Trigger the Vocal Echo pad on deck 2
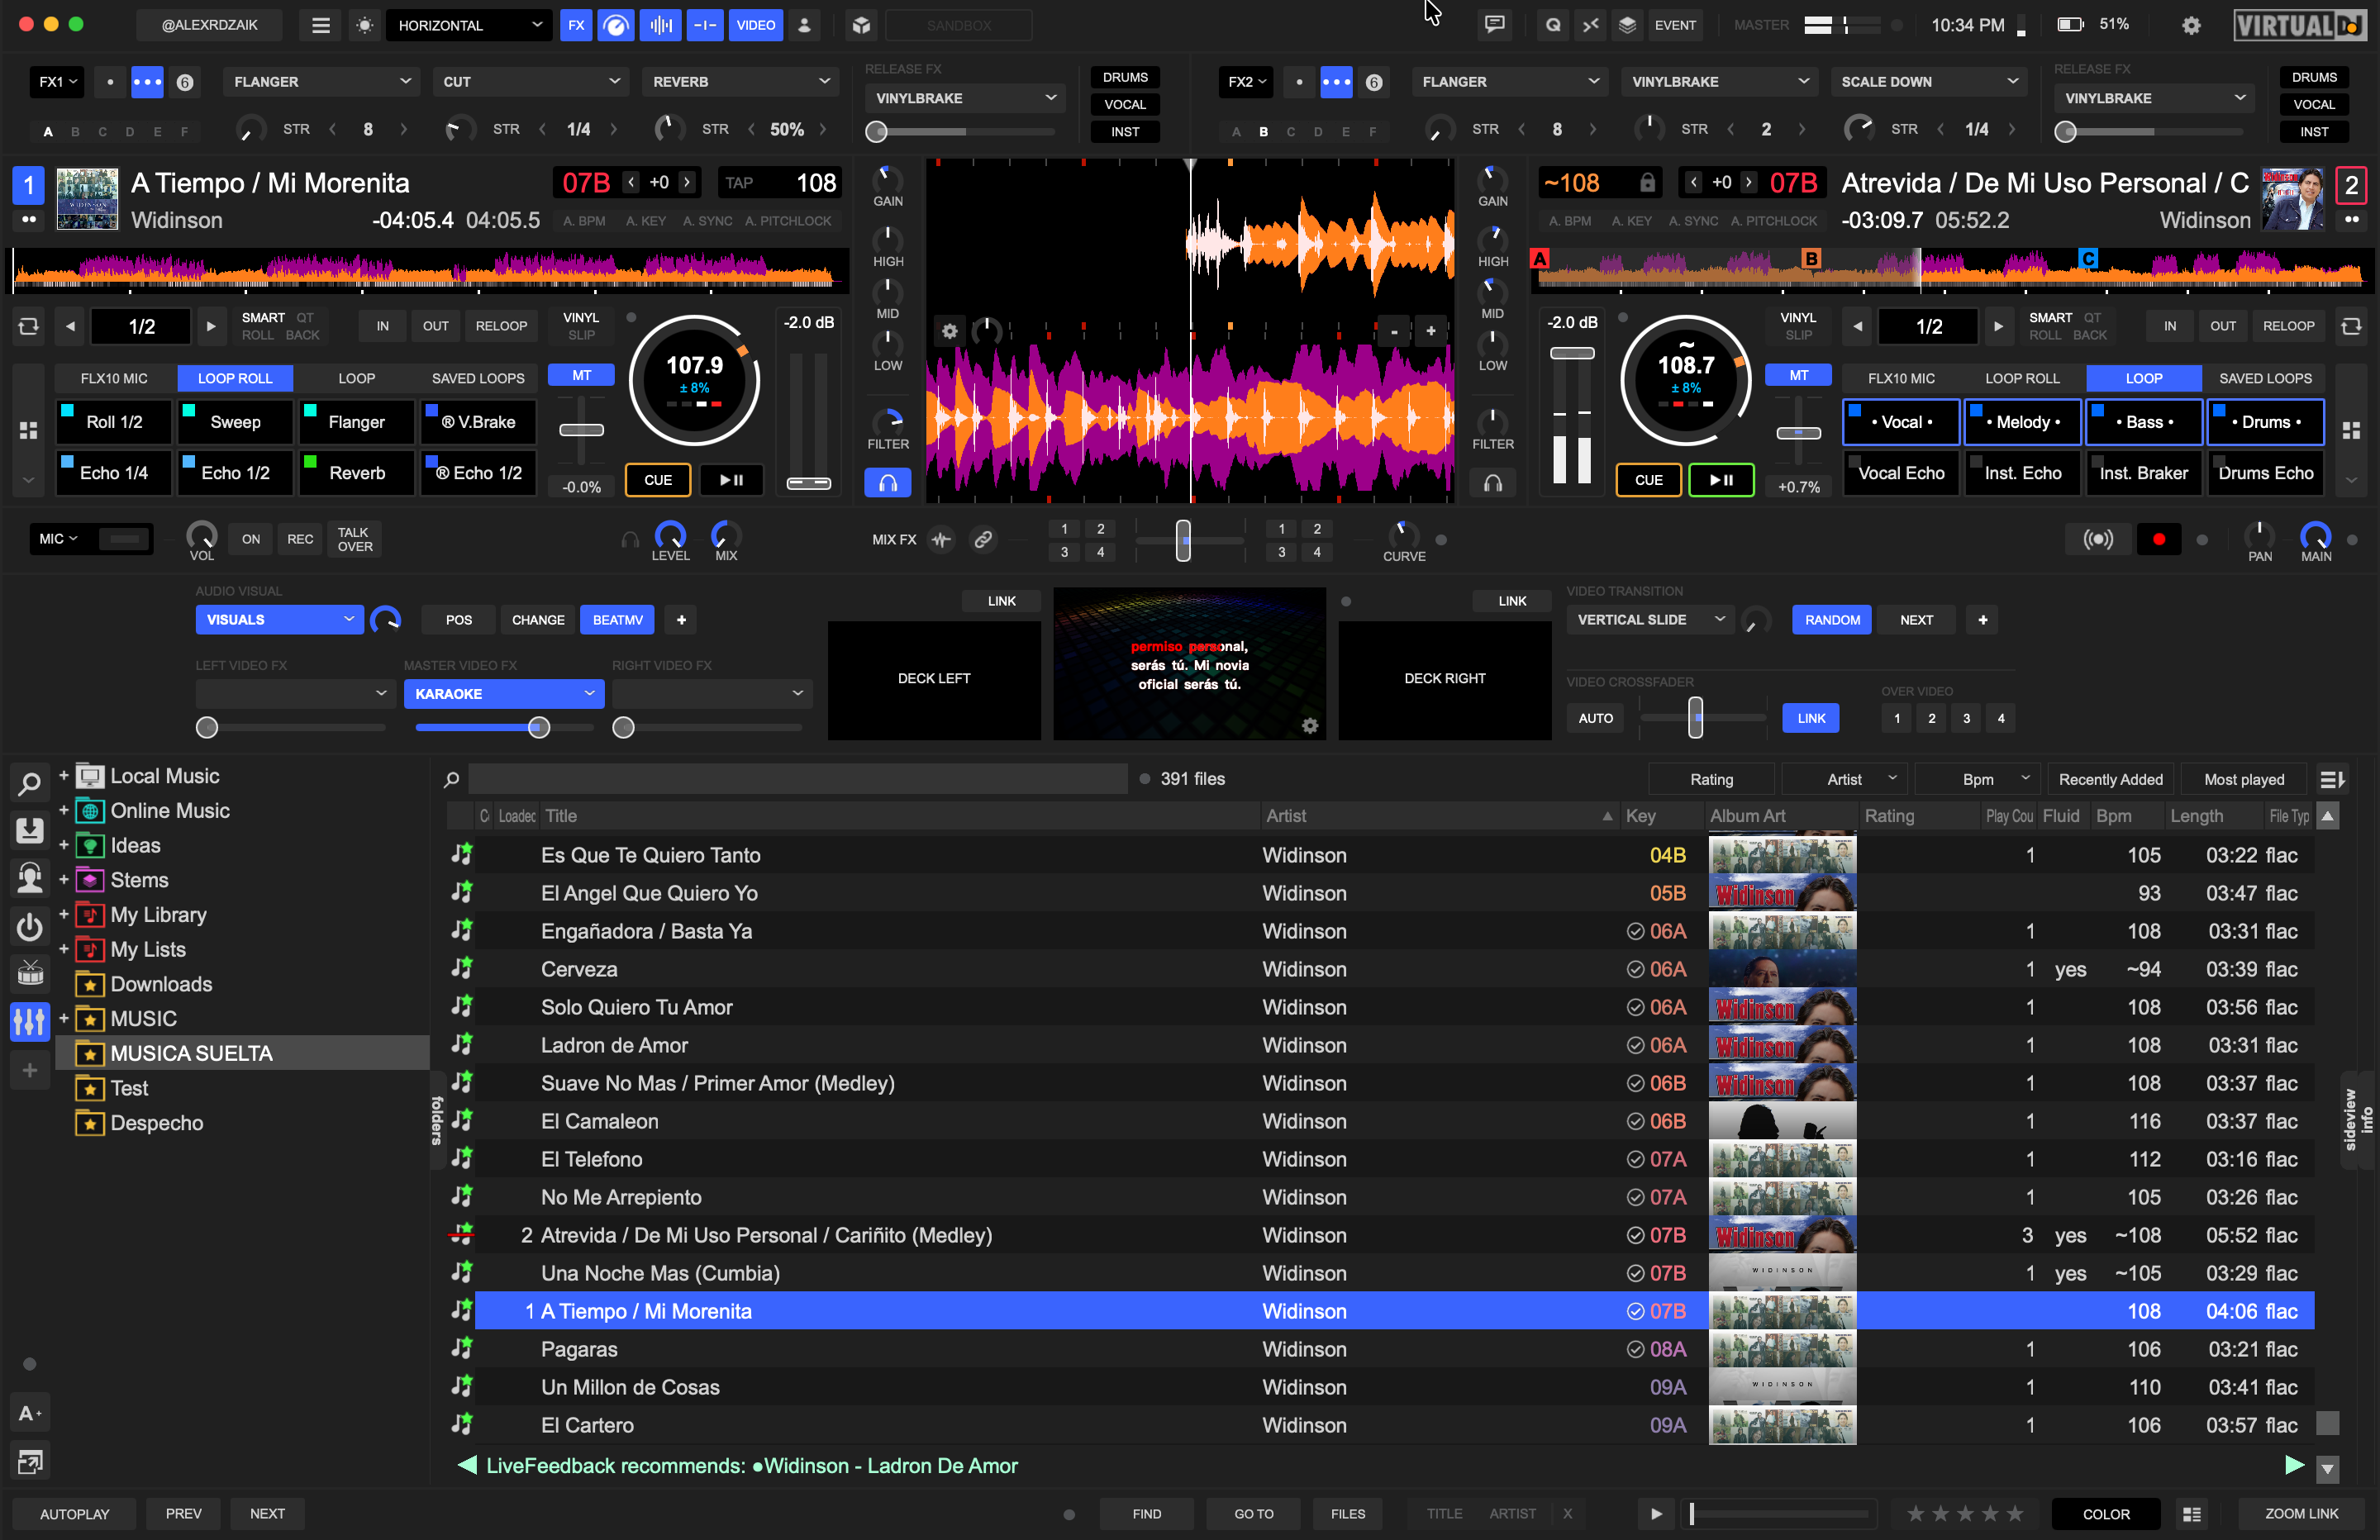This screenshot has width=2380, height=1540. (1901, 473)
